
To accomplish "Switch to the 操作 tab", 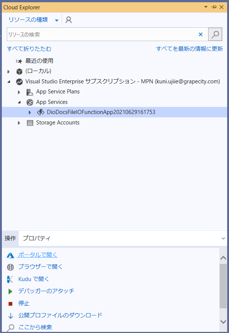I will tap(10, 238).
